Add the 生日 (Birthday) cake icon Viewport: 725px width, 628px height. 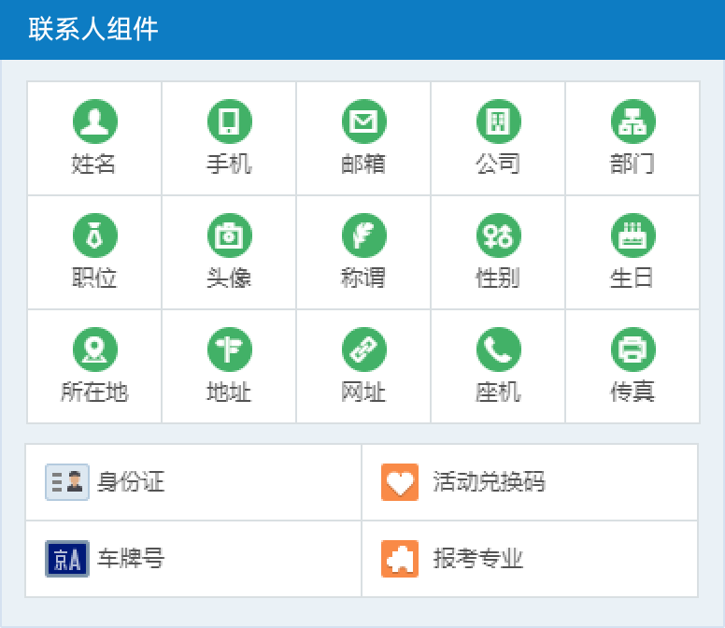[x=633, y=235]
